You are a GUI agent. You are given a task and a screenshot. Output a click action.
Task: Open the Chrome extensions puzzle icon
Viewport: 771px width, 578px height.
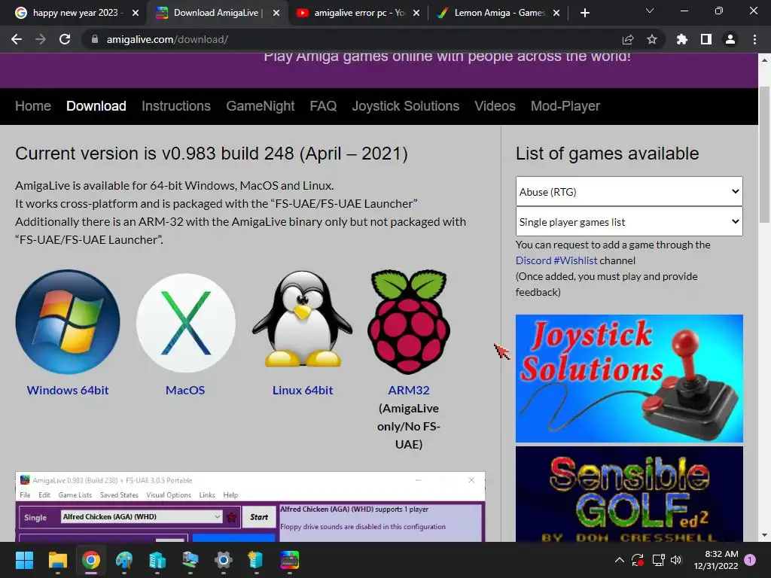point(682,39)
